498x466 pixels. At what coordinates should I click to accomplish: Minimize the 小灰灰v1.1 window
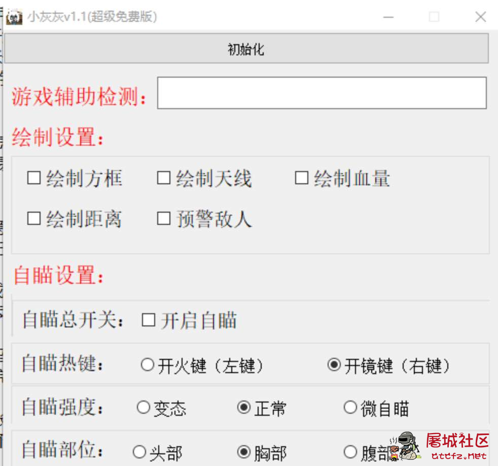pos(388,17)
